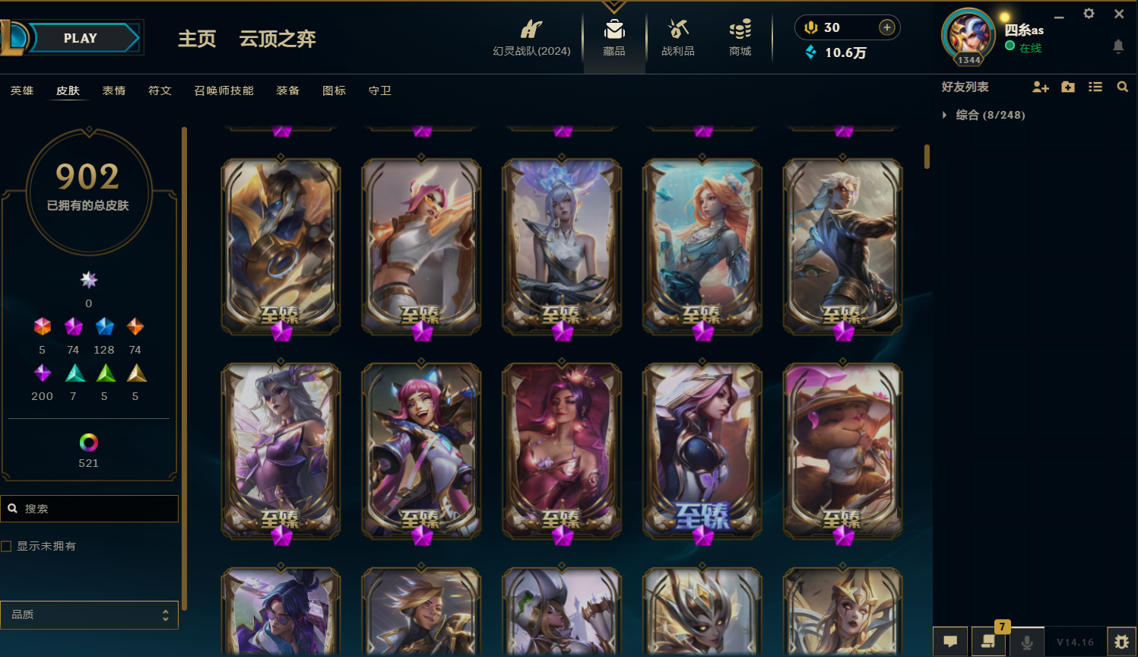Click the PLAY button

pos(81,38)
